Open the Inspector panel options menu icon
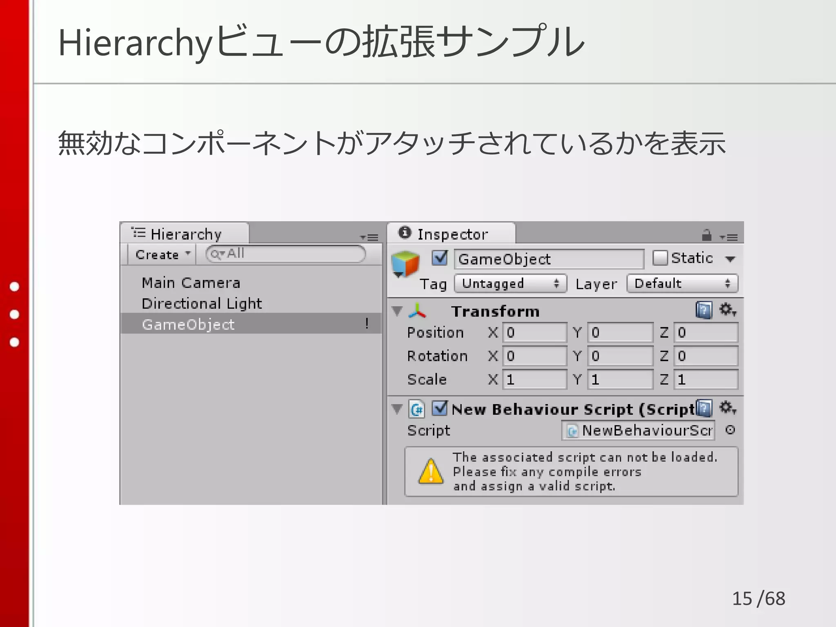 click(x=729, y=237)
